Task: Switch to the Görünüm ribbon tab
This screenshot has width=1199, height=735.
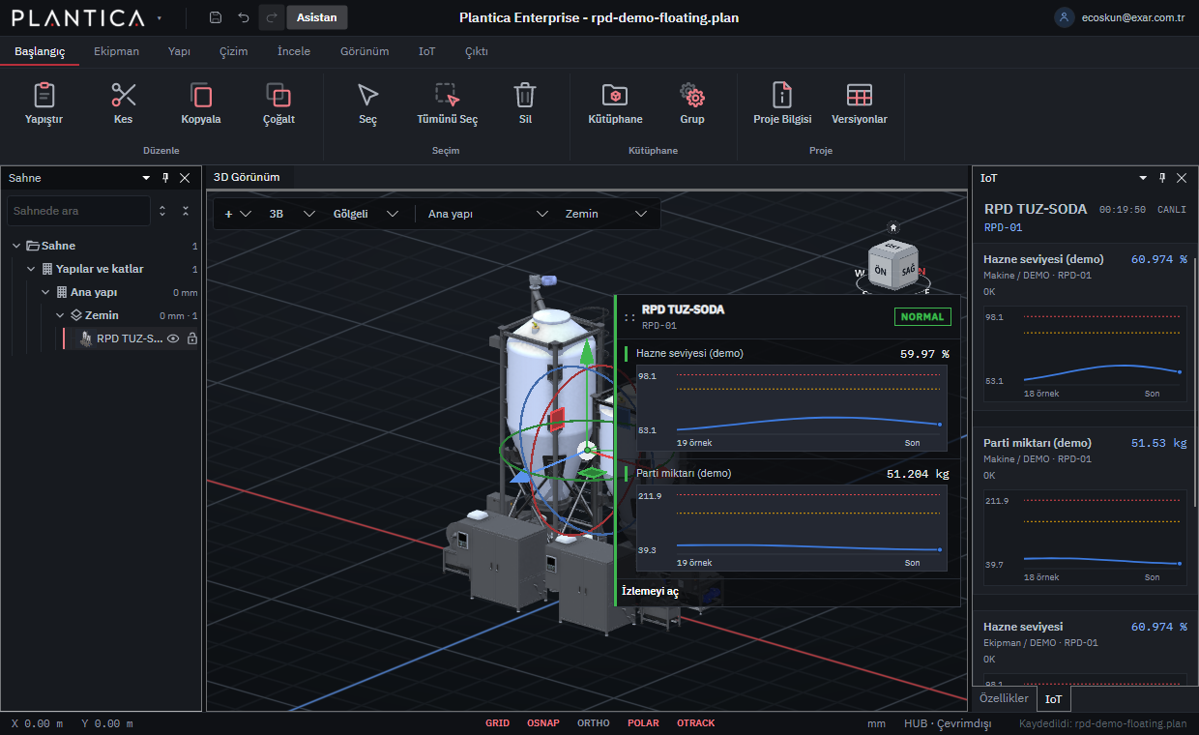Action: pos(365,51)
